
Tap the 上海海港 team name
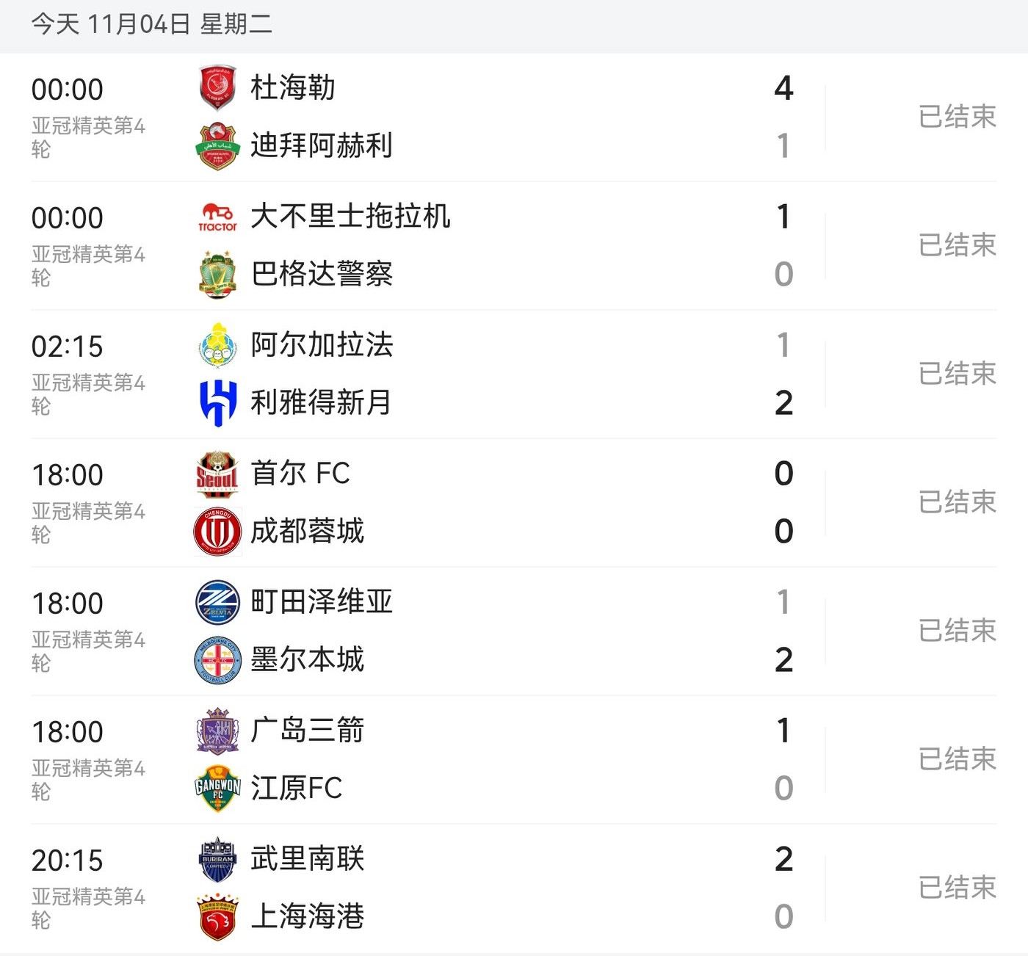[307, 917]
